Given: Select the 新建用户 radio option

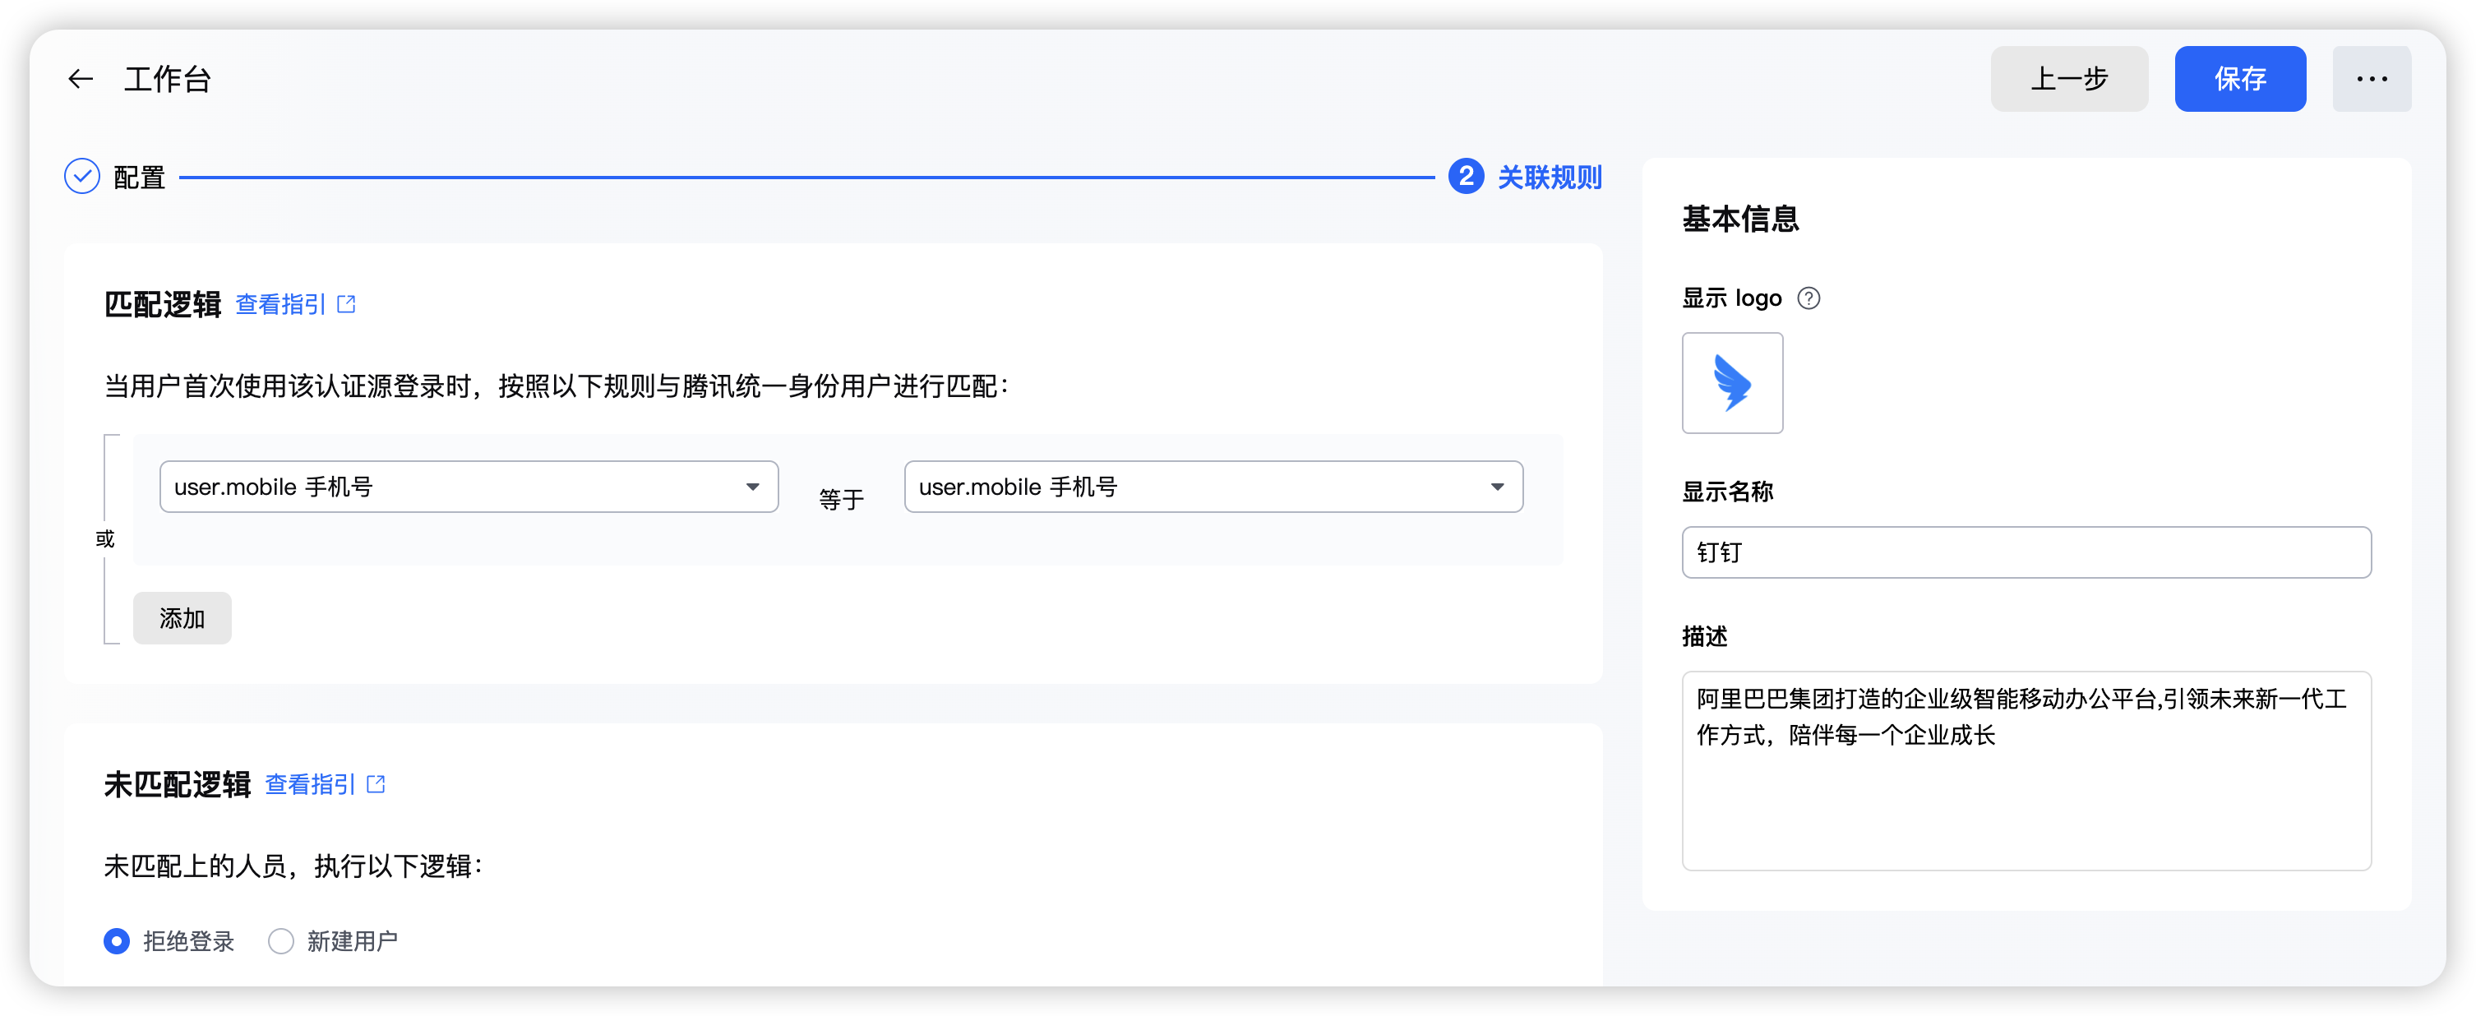Looking at the screenshot, I should [x=280, y=940].
